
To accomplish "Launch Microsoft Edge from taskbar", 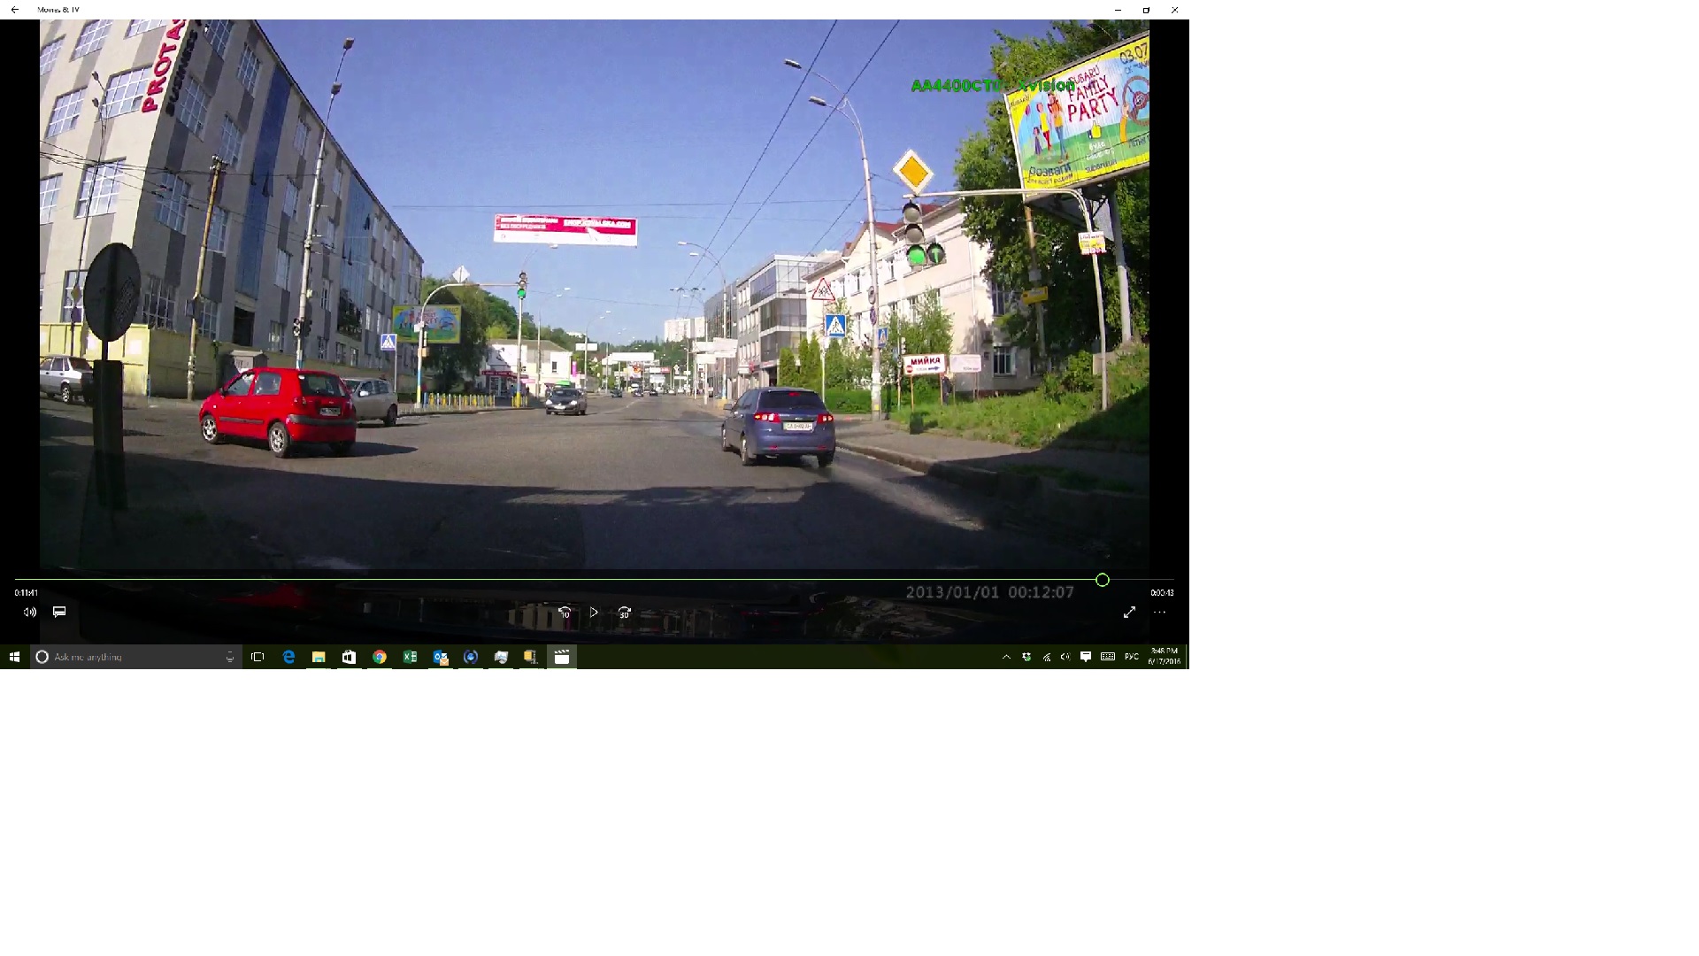I will pos(288,657).
